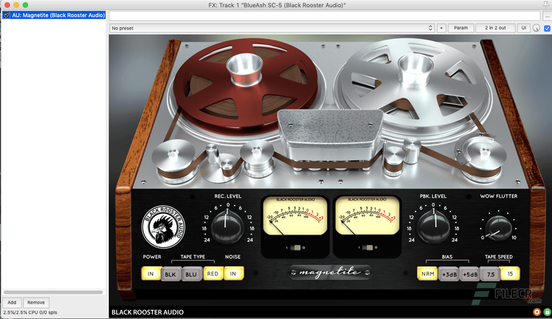Click the REC. LEVEL knob
Image resolution: width=552 pixels, height=319 pixels.
(x=228, y=227)
